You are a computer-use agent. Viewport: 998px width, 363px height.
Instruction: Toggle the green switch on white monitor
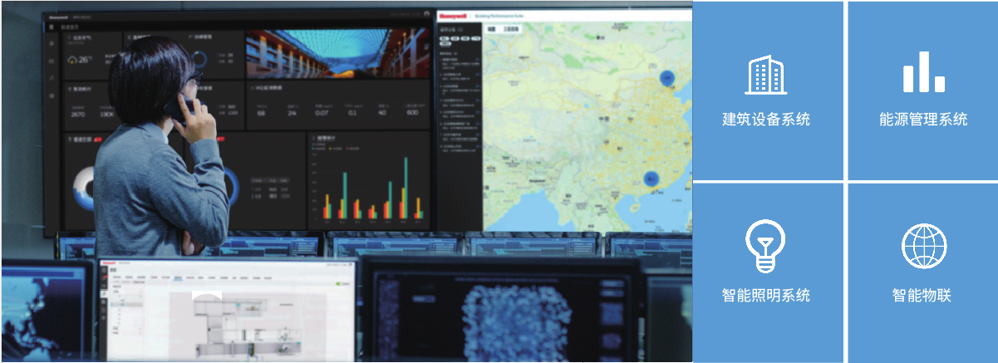pos(339,283)
